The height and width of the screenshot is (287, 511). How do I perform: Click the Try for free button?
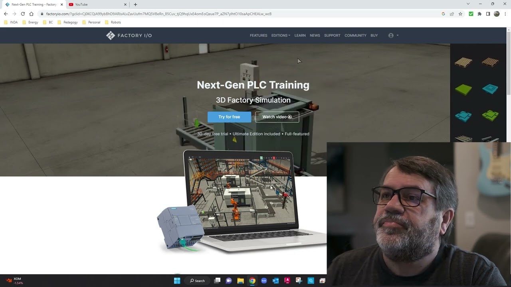click(229, 117)
